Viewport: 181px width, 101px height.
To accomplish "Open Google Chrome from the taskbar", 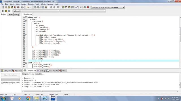I will coord(28,98).
